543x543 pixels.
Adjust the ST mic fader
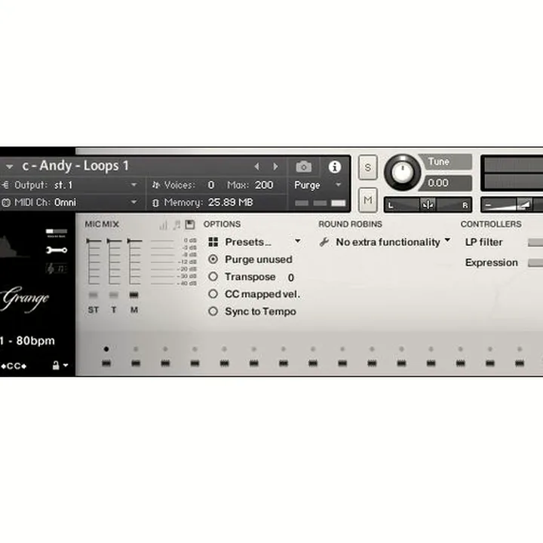(x=94, y=241)
